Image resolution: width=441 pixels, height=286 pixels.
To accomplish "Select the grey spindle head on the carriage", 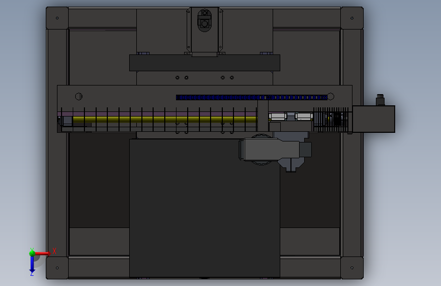I will point(272,149).
